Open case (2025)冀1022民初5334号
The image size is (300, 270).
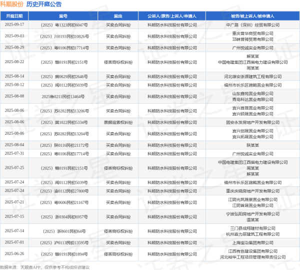coord(63,122)
